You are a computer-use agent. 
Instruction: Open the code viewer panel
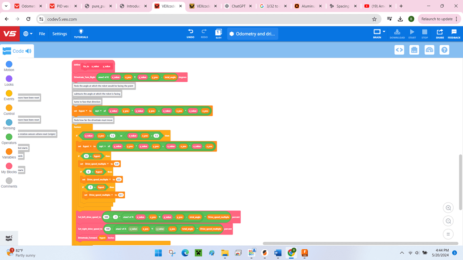click(x=399, y=50)
